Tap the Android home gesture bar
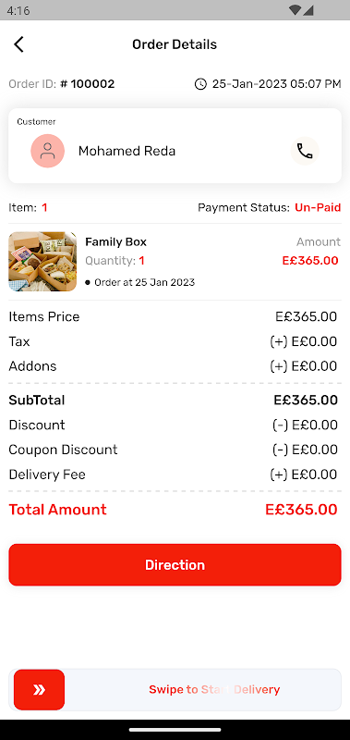Image resolution: width=350 pixels, height=740 pixels. pos(175,730)
